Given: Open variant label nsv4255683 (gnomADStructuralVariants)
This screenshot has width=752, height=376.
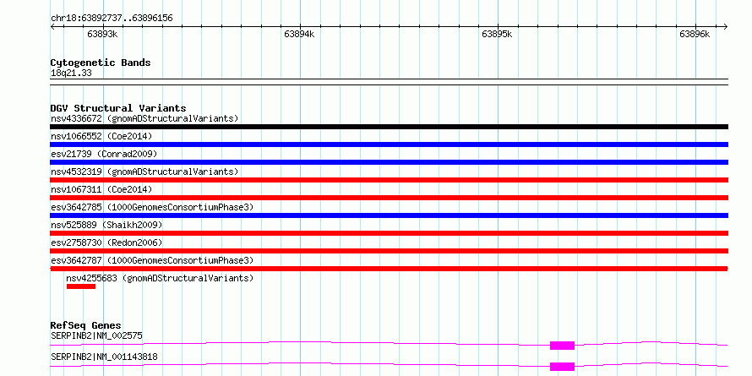Looking at the screenshot, I should click(x=160, y=278).
